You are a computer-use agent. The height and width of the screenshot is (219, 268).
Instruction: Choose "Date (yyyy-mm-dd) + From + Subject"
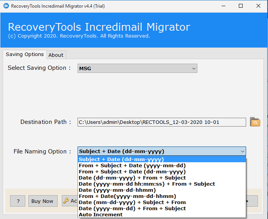pos(162,209)
